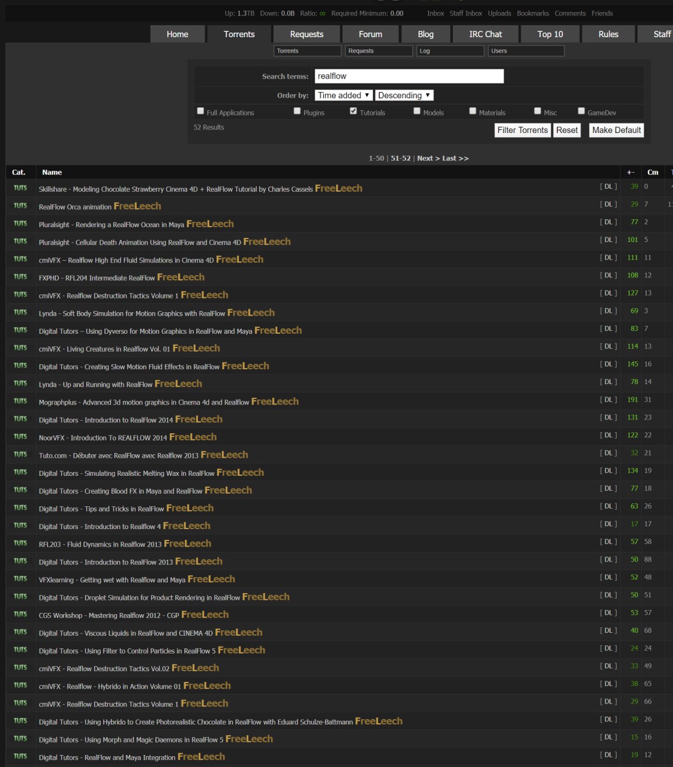Click TUTS icon for RFL203 Fluid Dynamics in Realflow 2013

(x=20, y=543)
